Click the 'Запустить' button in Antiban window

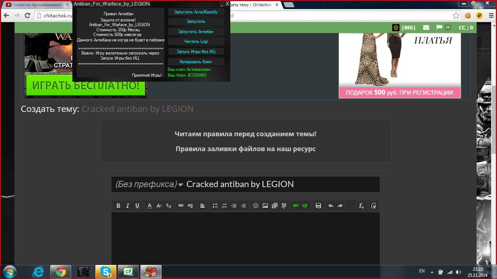point(196,22)
